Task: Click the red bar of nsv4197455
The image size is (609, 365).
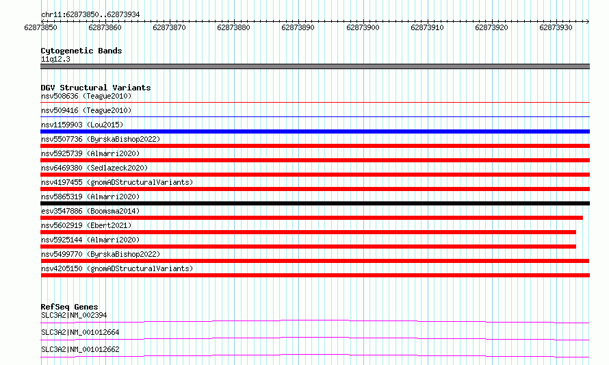Action: [x=315, y=189]
